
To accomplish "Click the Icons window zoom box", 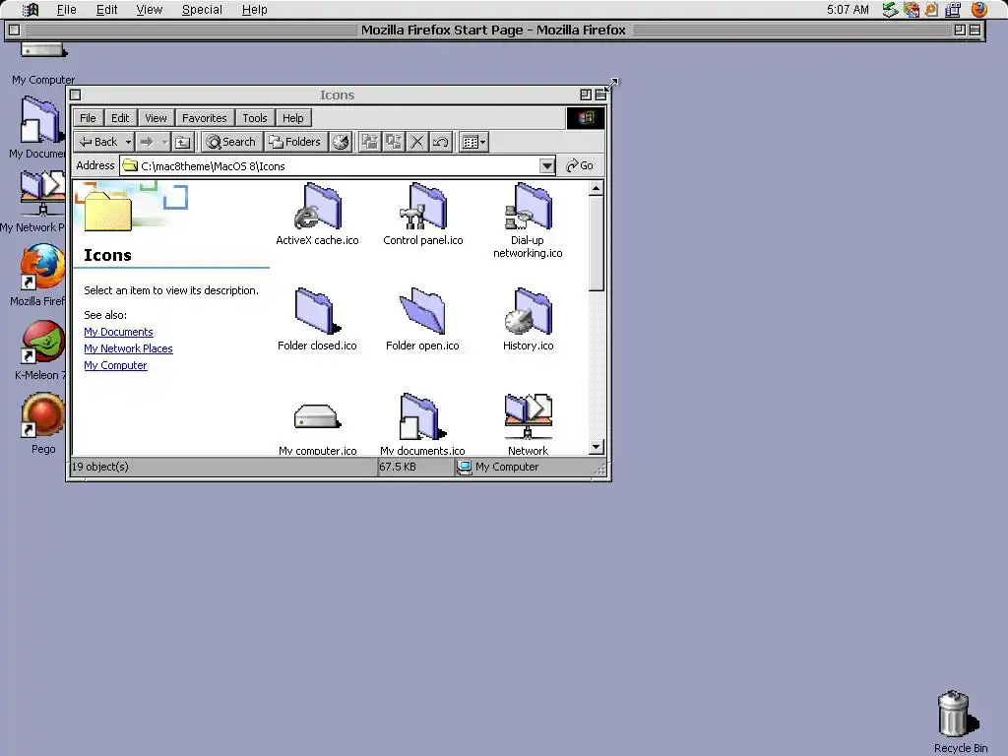I will pos(586,95).
